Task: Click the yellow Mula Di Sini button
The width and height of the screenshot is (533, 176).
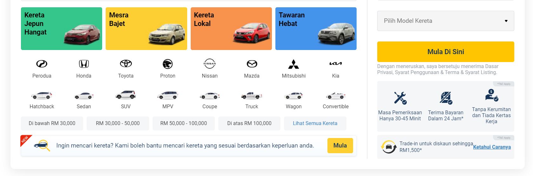Action: pos(445,52)
